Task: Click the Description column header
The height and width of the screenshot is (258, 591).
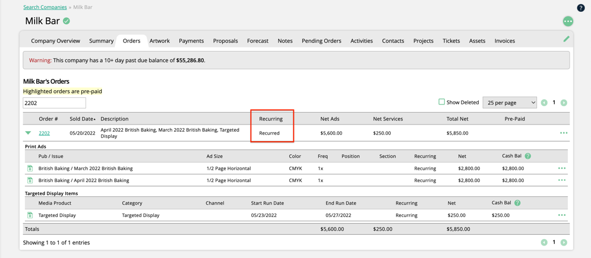Action: click(x=115, y=119)
